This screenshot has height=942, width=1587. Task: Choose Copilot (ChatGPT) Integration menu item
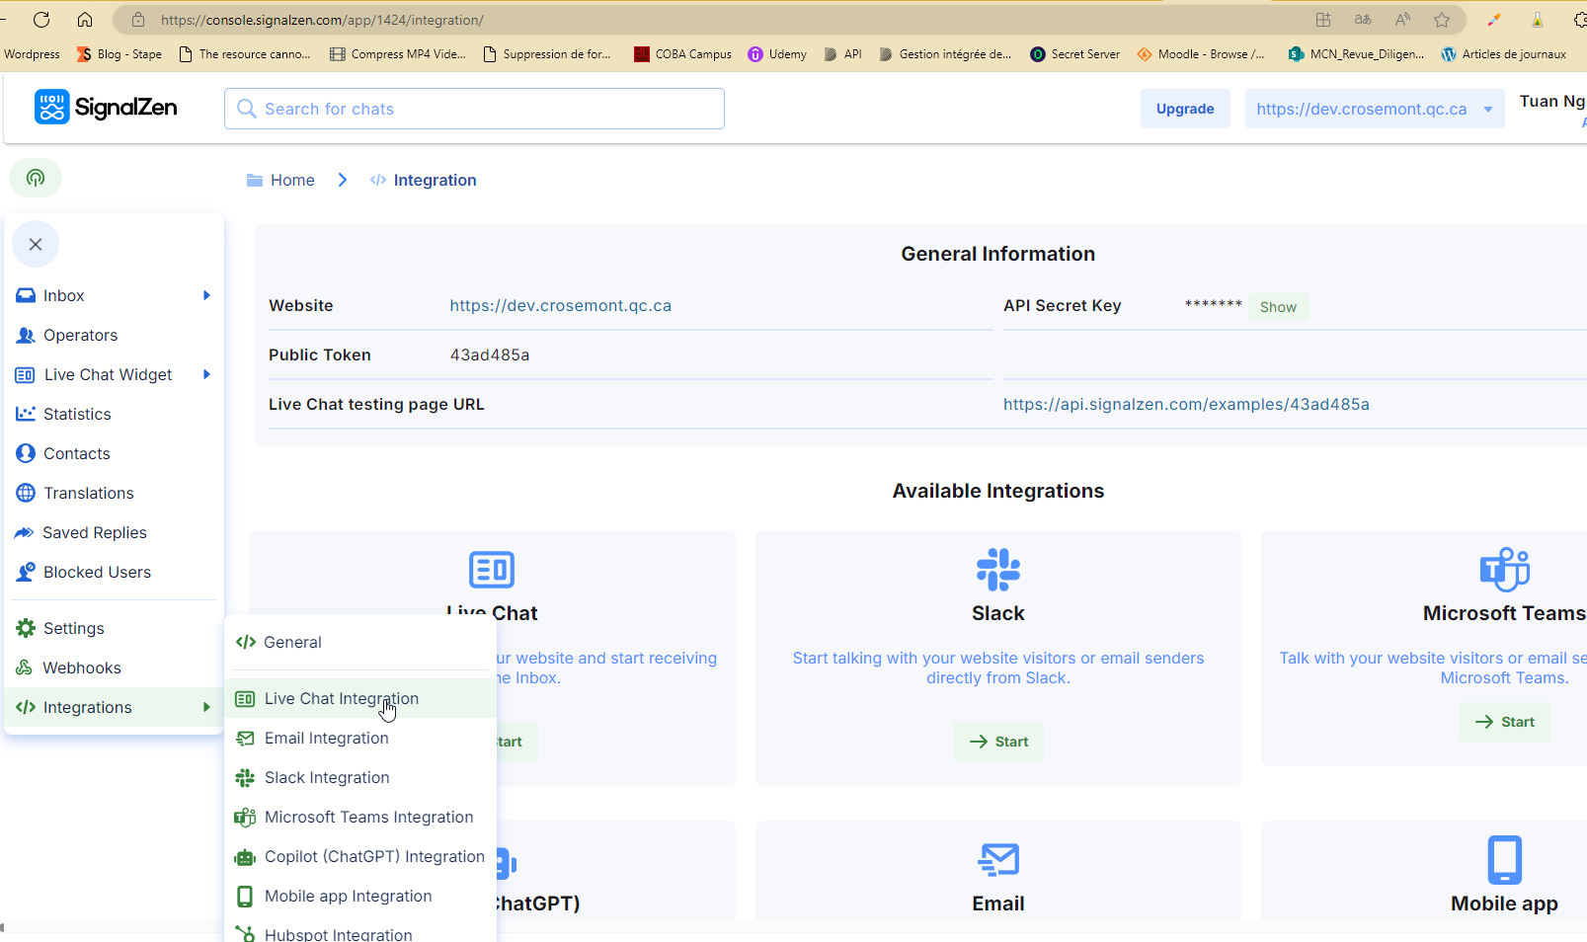tap(373, 856)
